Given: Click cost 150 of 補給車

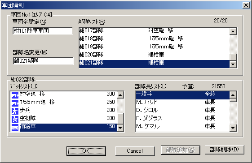Looking at the screenshot, I should (x=111, y=126).
